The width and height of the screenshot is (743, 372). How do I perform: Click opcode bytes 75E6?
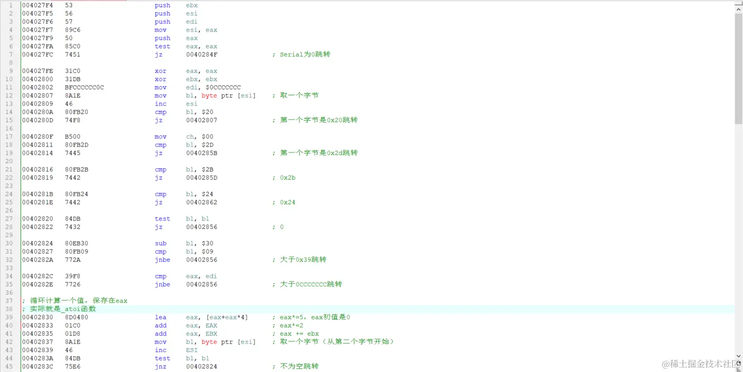point(73,367)
